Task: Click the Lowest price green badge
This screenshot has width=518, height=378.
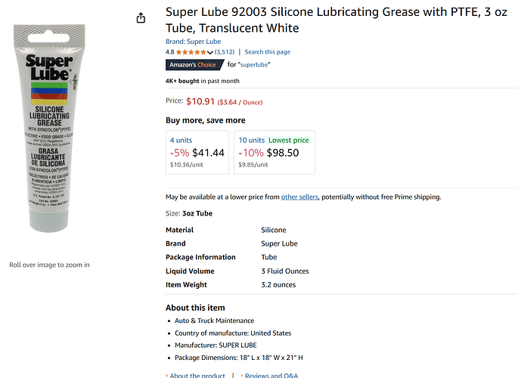Action: [289, 141]
